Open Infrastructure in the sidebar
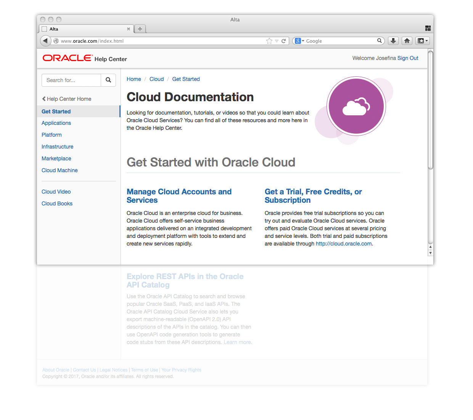 tap(57, 147)
